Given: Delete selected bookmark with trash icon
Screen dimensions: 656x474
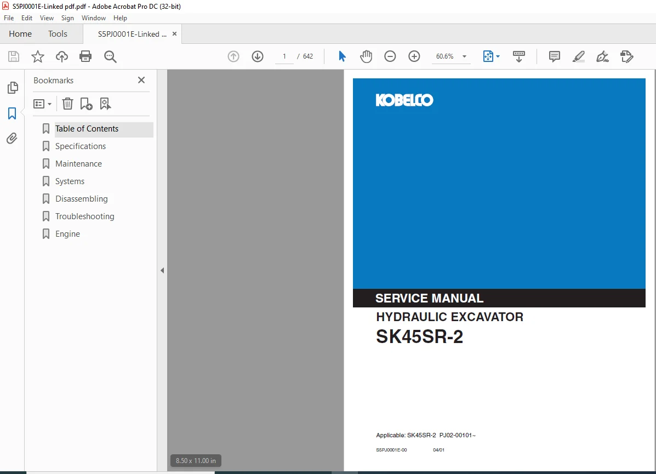Looking at the screenshot, I should point(67,104).
